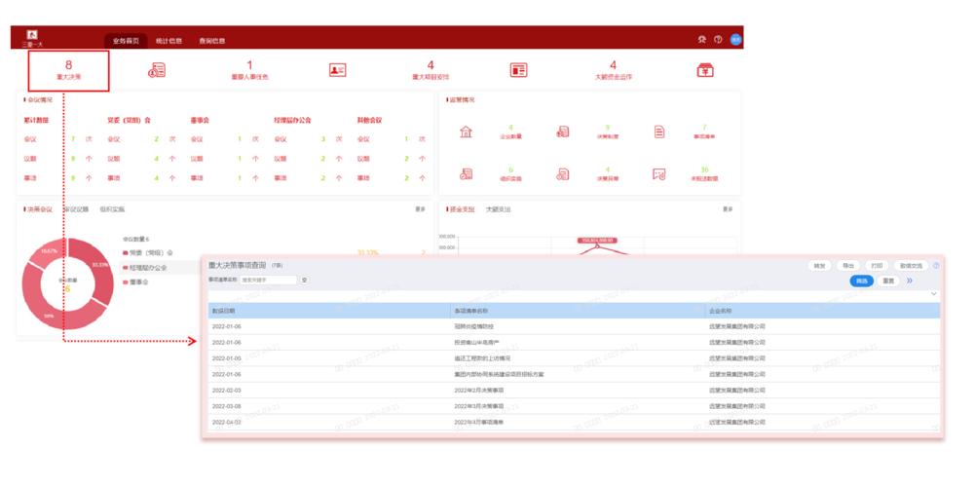The height and width of the screenshot is (487, 974).
Task: Open the 审议议题 chart tab
Action: pos(76,209)
